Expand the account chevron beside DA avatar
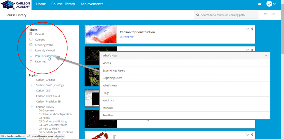284x139 pixels. 274,4
